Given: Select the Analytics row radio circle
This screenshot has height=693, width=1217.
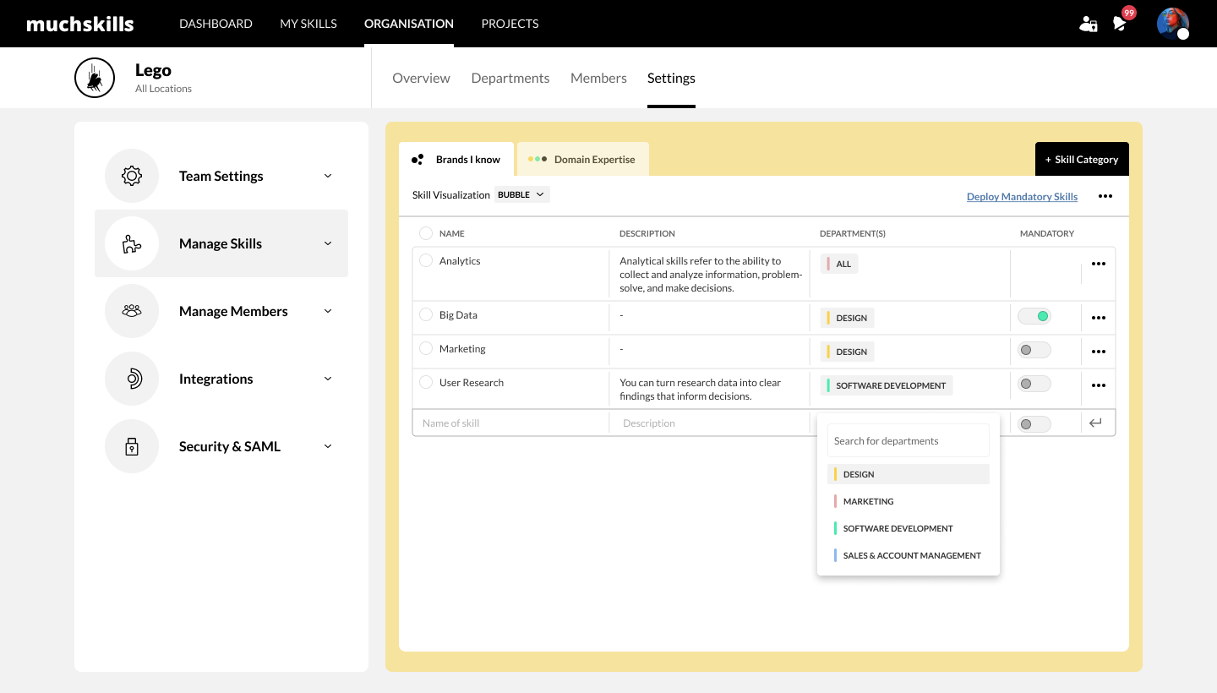Looking at the screenshot, I should pos(426,260).
